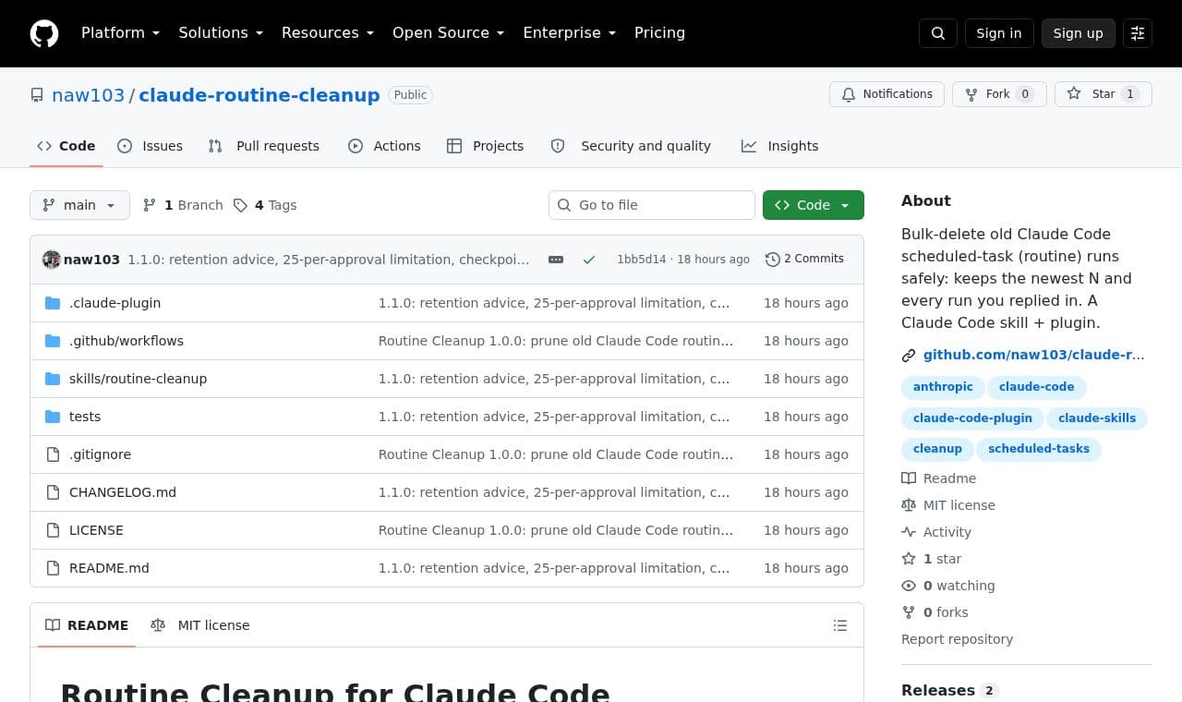This screenshot has height=702, width=1182.
Task: Open the README.md file
Action: click(109, 568)
